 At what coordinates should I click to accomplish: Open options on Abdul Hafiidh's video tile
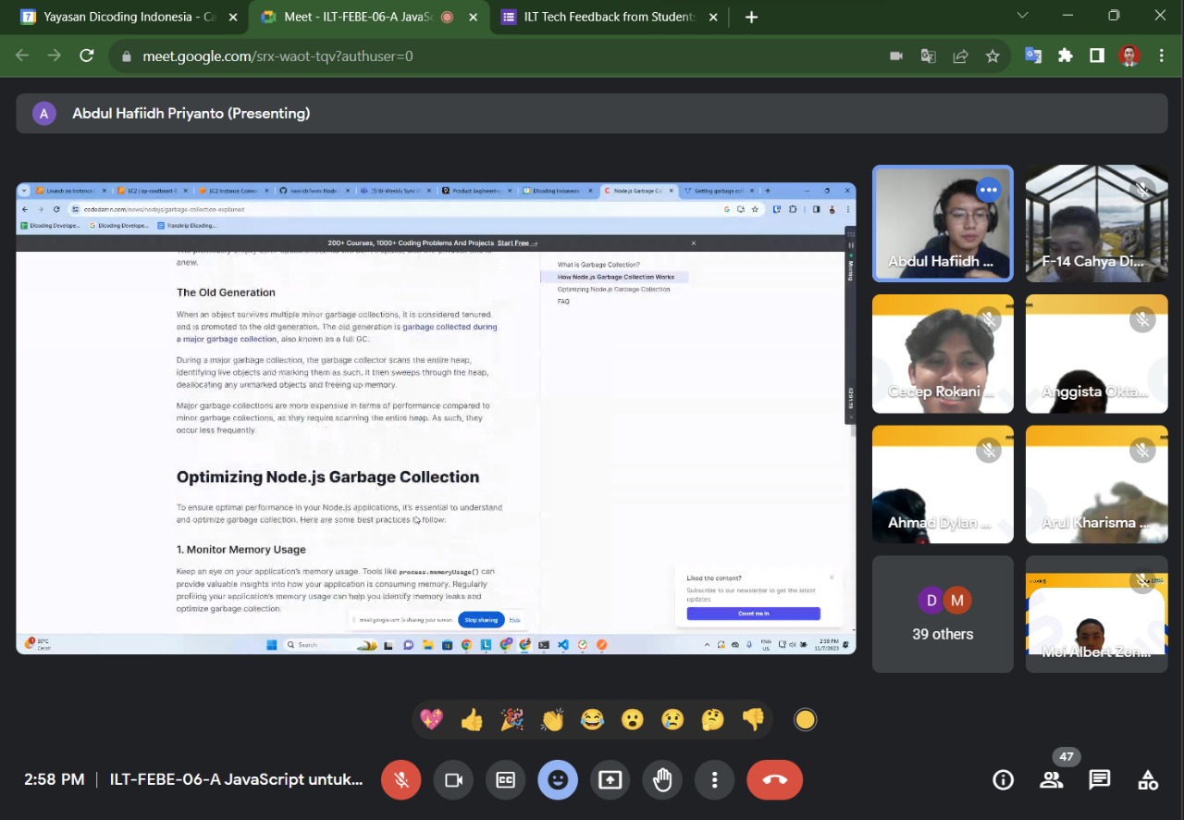point(989,190)
